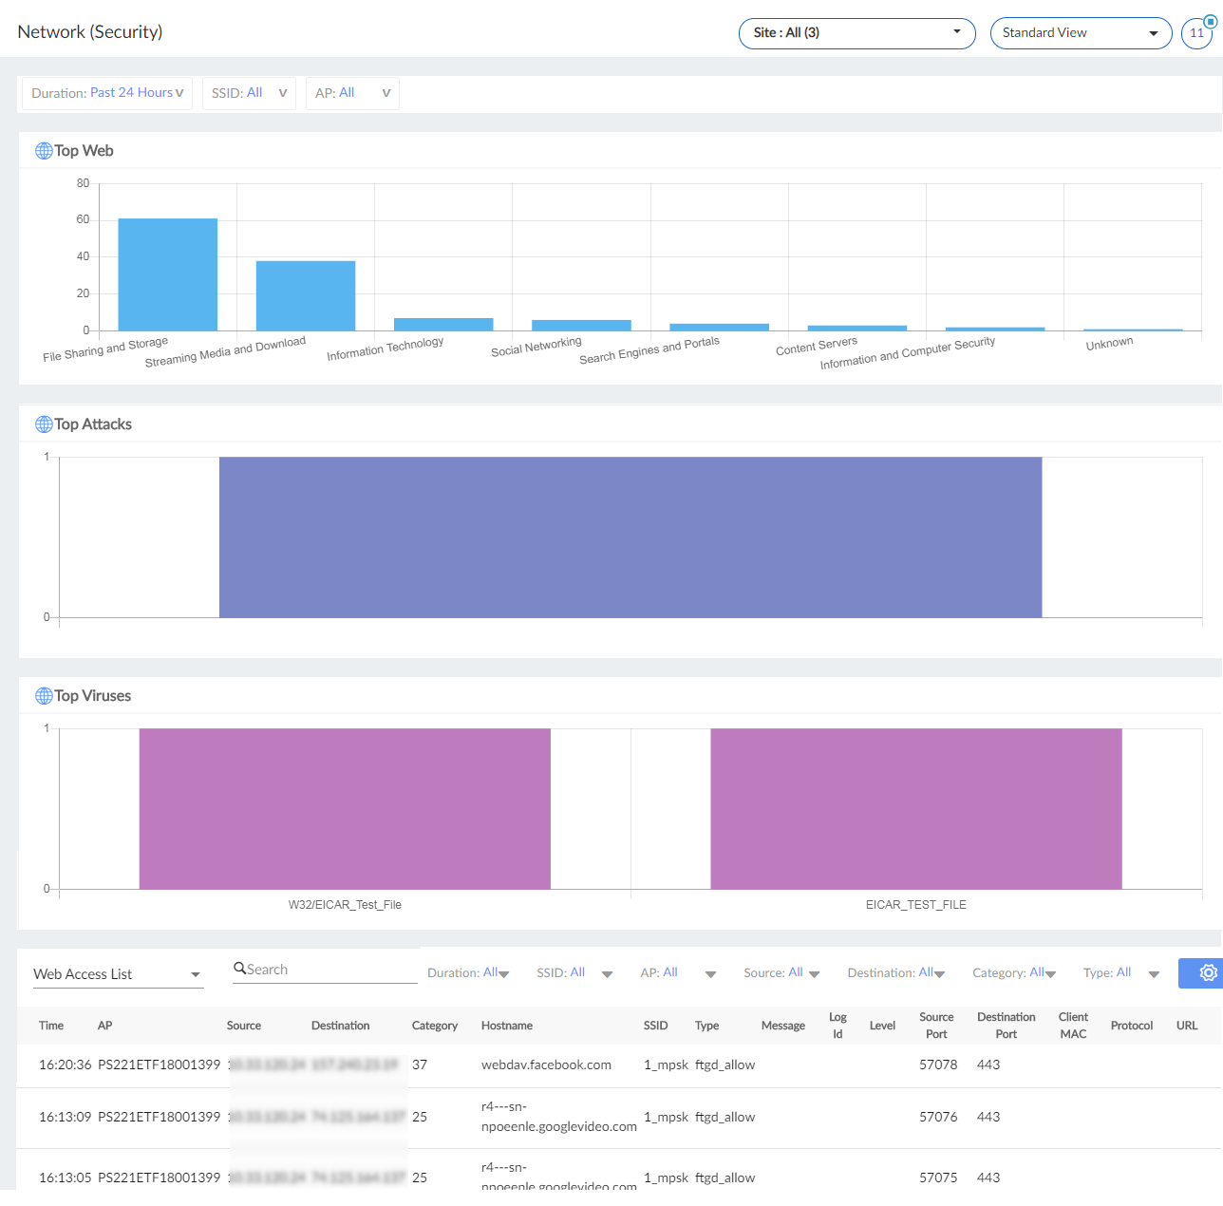Open the Site : All (3) dropdown
This screenshot has width=1223, height=1206.
click(x=856, y=33)
